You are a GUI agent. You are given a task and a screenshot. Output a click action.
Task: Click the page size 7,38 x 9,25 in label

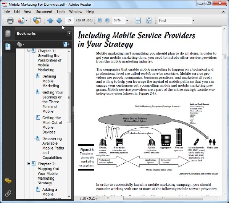(89, 198)
